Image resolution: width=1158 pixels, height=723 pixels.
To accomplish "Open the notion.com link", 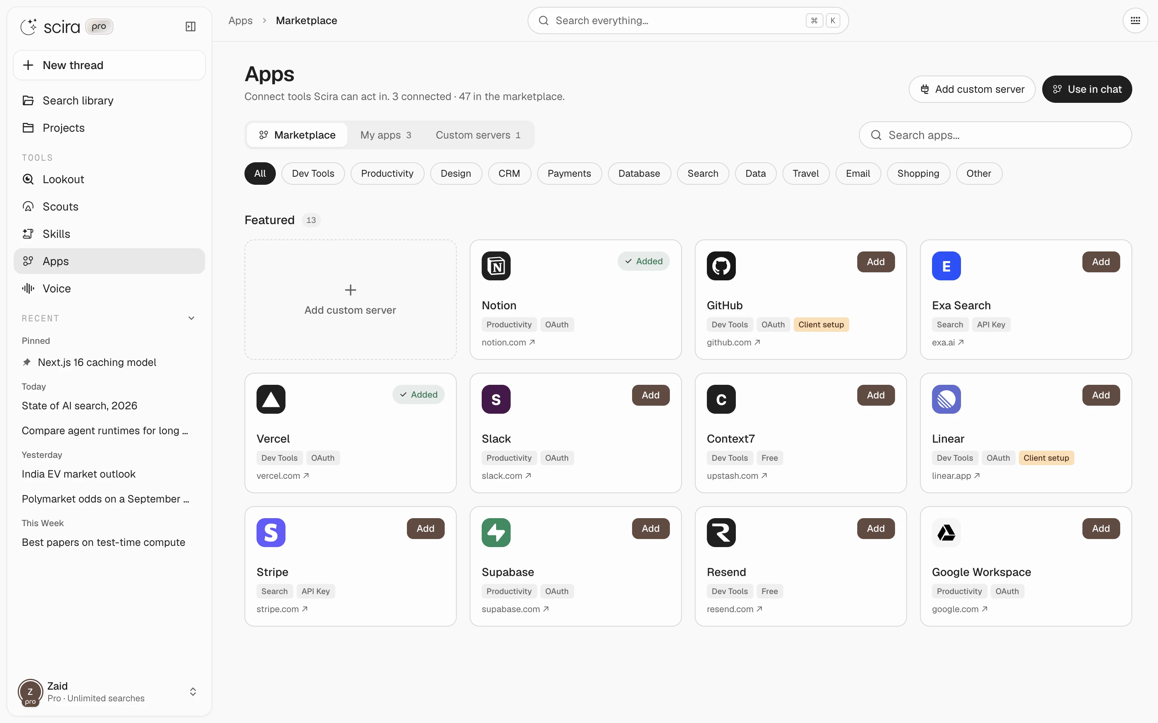I will 508,342.
